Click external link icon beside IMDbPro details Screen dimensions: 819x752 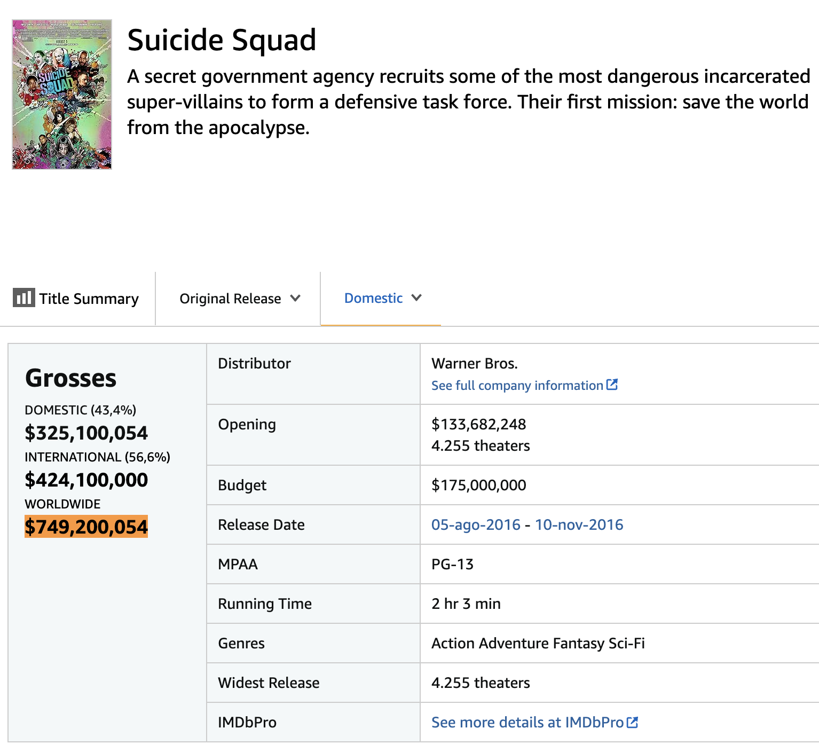click(632, 722)
